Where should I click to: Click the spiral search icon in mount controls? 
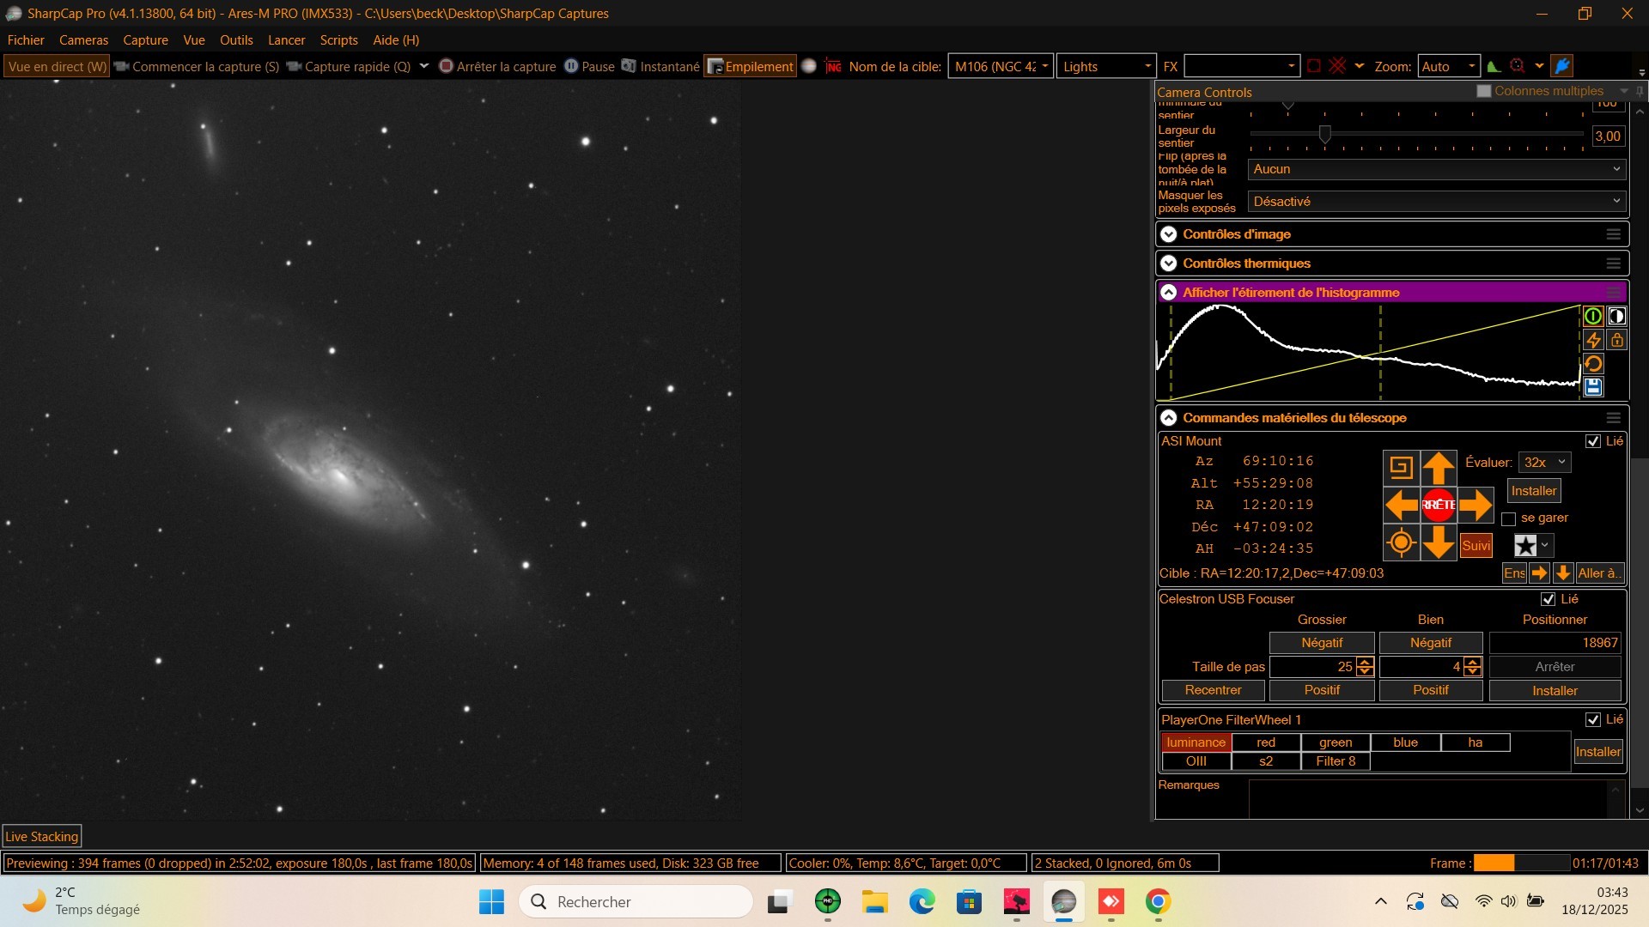click(x=1400, y=468)
